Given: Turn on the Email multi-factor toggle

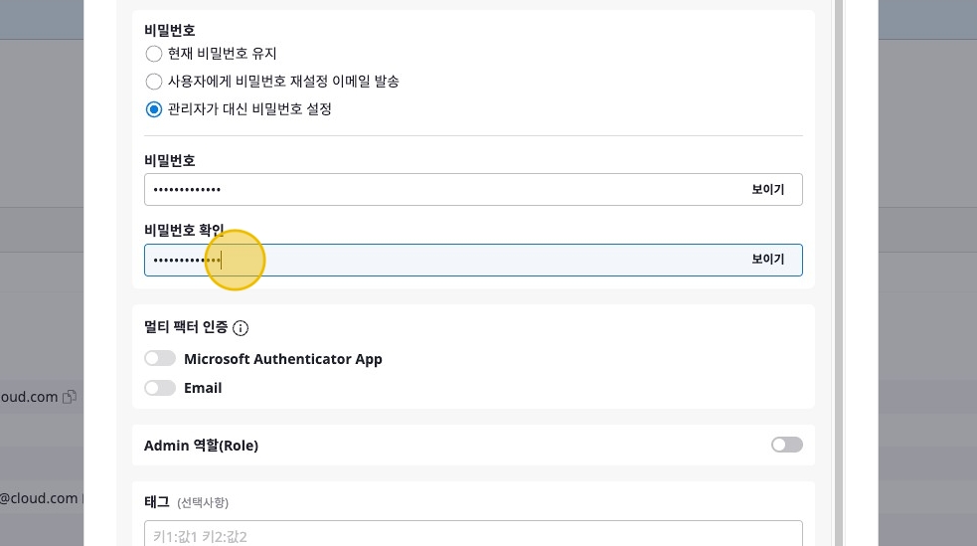Looking at the screenshot, I should (x=160, y=388).
